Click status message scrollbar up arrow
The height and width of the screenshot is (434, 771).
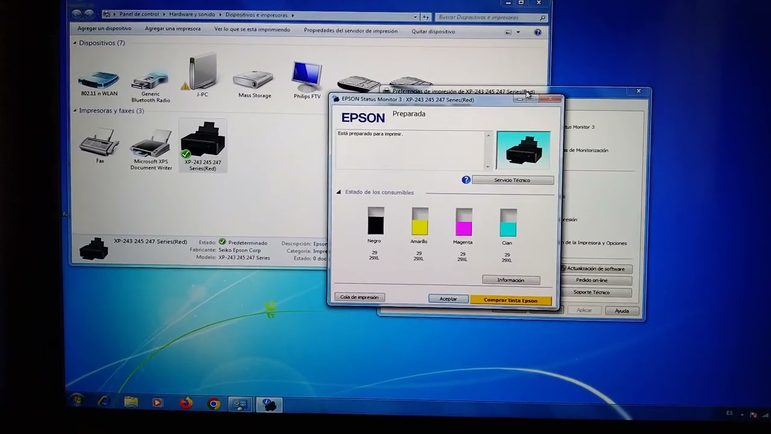pos(488,134)
